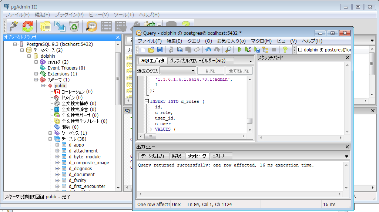The image size is (379, 212).
Task: Execute query with green play icon
Action: [239, 50]
